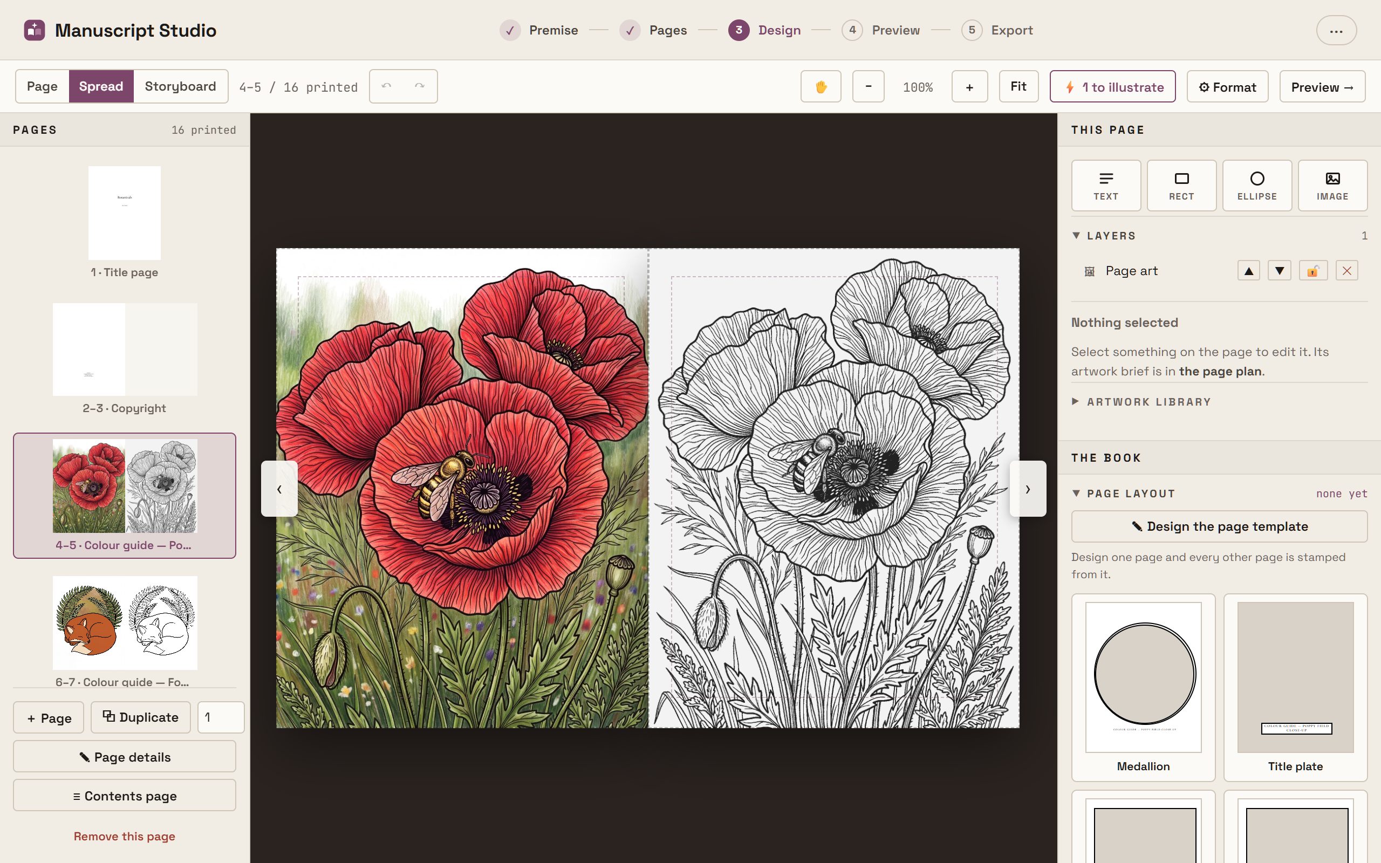Choose the Title plate layout template
The image size is (1381, 863).
(x=1295, y=687)
